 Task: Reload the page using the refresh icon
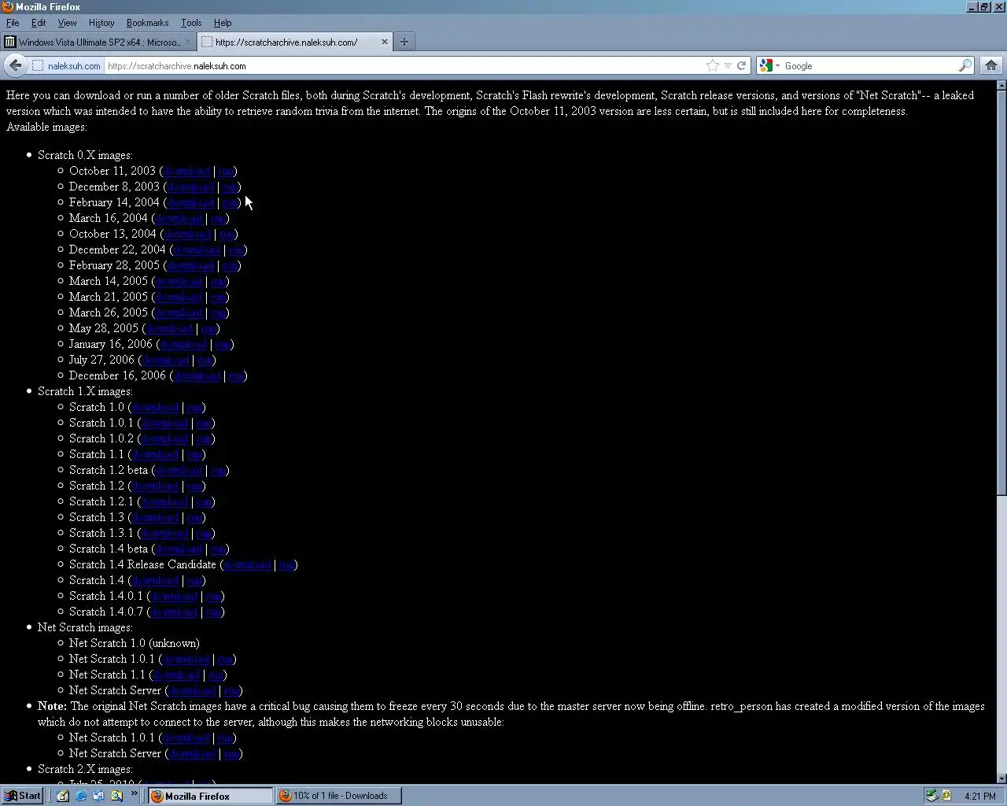(741, 65)
